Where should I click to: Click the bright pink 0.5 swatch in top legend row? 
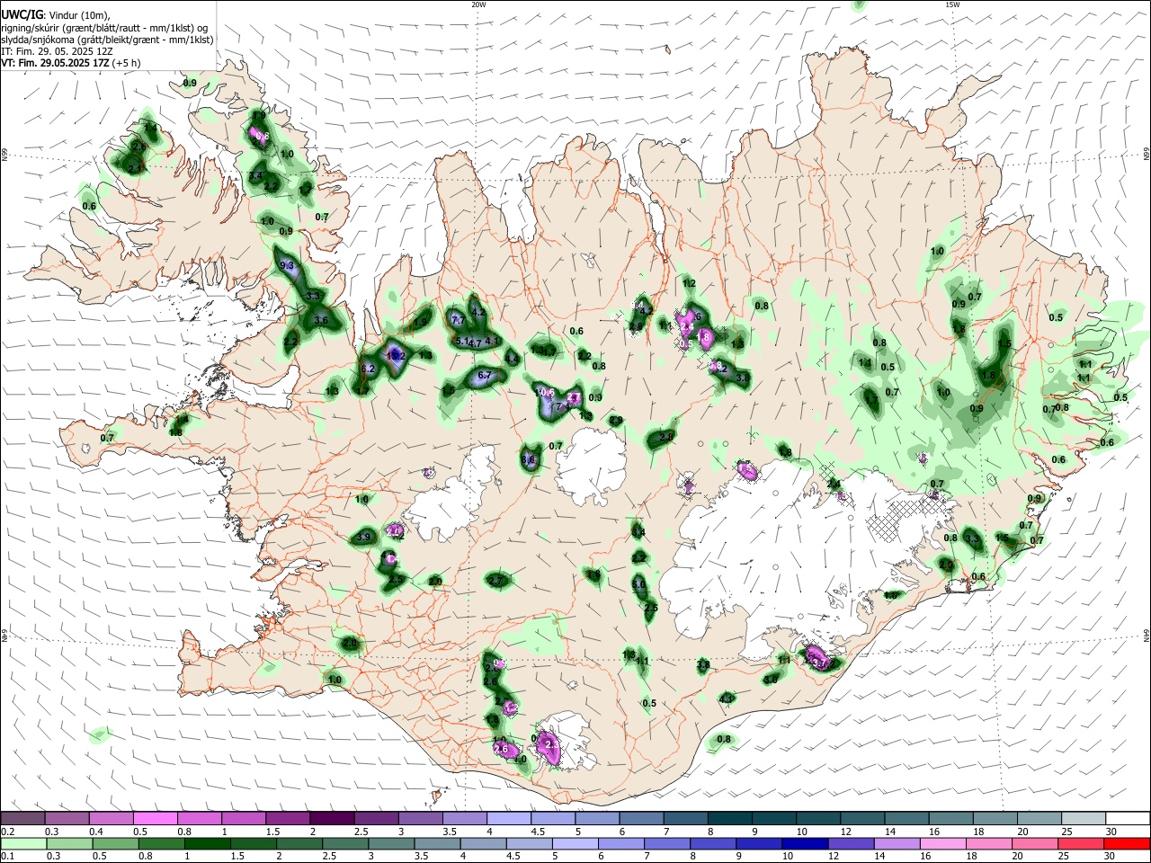pos(155,819)
